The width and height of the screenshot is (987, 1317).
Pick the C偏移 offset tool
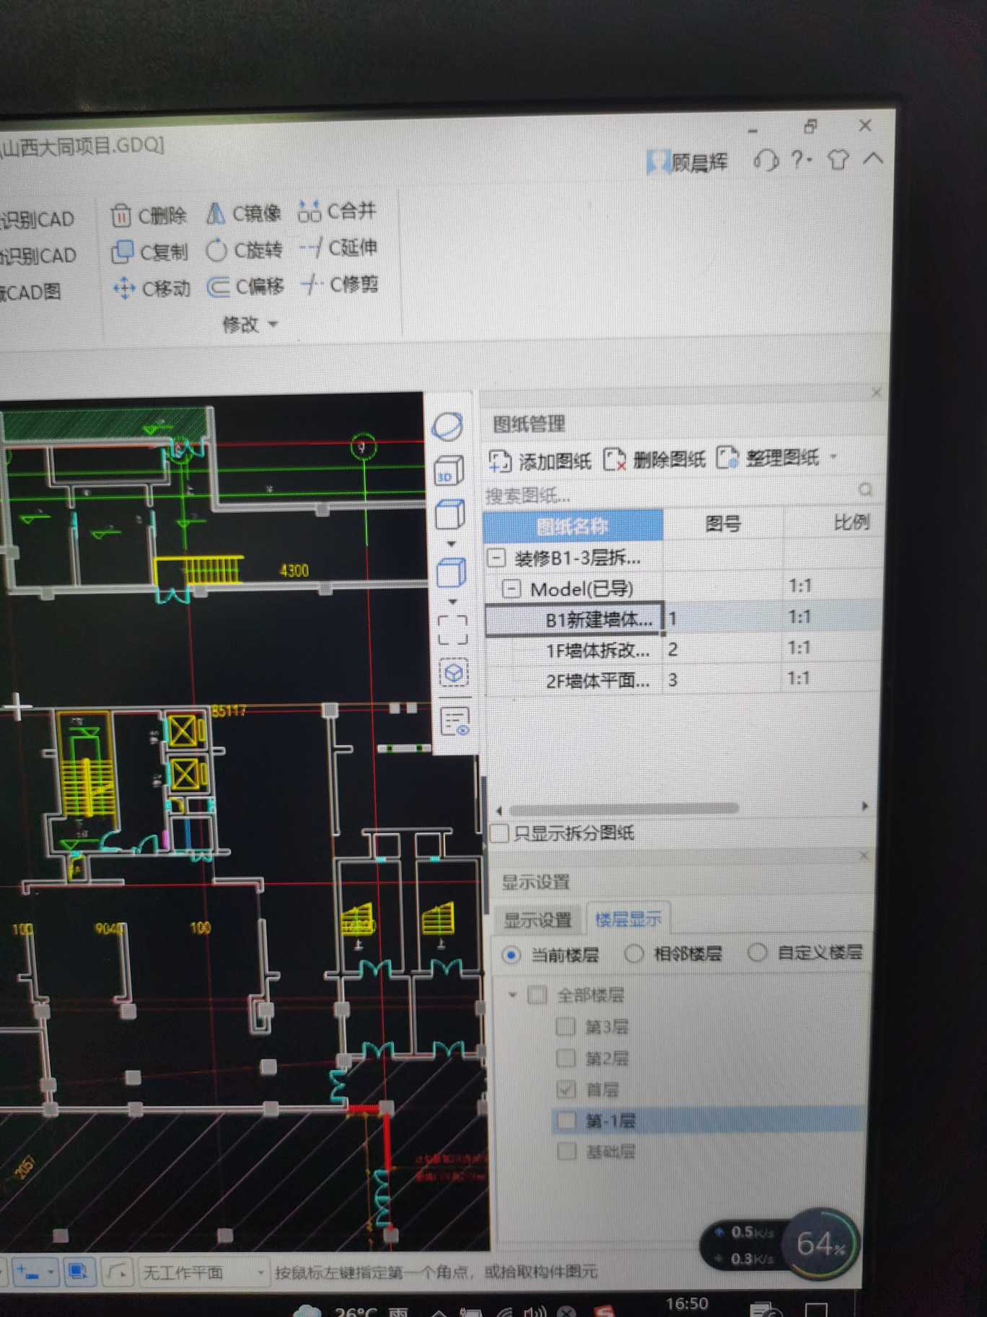point(245,287)
